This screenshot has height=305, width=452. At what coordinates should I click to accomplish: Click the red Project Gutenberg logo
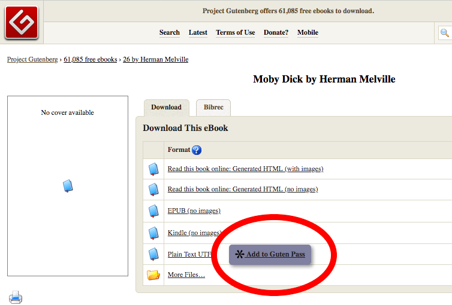click(x=22, y=22)
